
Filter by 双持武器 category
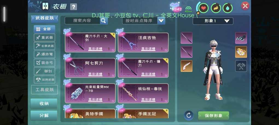pyautogui.click(x=45, y=80)
